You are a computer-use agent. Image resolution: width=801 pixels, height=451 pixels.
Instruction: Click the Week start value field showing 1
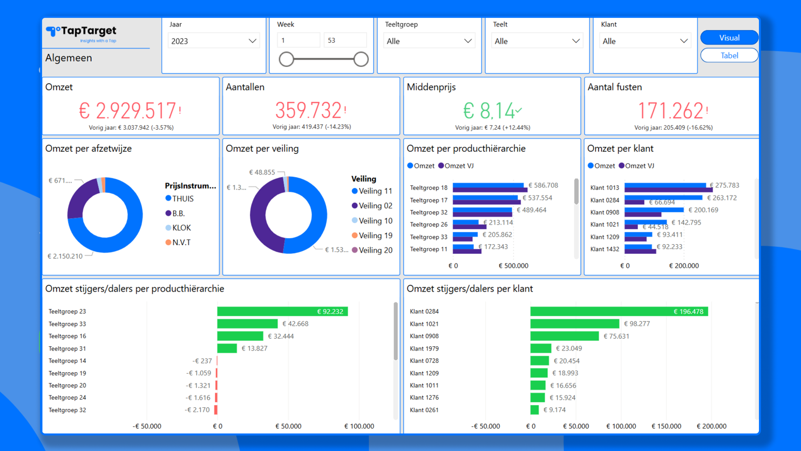298,41
